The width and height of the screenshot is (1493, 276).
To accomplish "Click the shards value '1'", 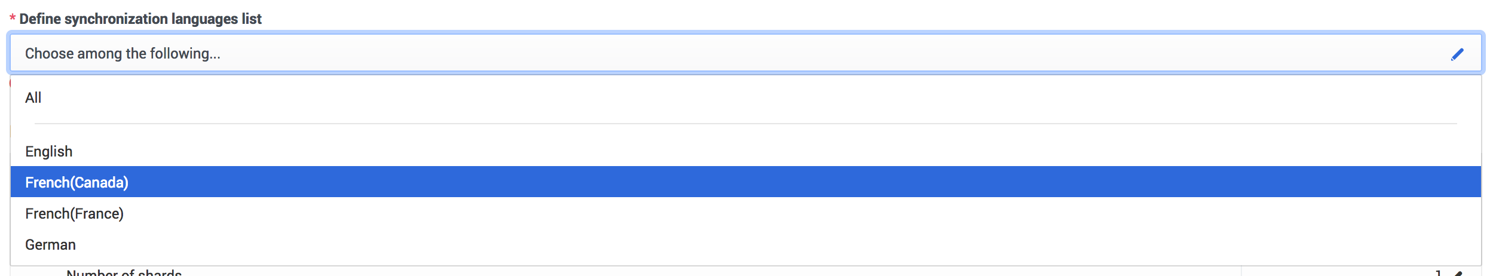I will (1438, 274).
